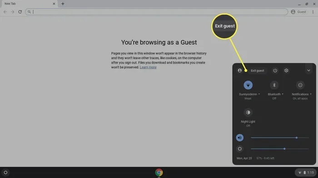Image resolution: width=318 pixels, height=178 pixels.
Task: Click the Chrome icon on the shelf
Action: click(x=159, y=173)
